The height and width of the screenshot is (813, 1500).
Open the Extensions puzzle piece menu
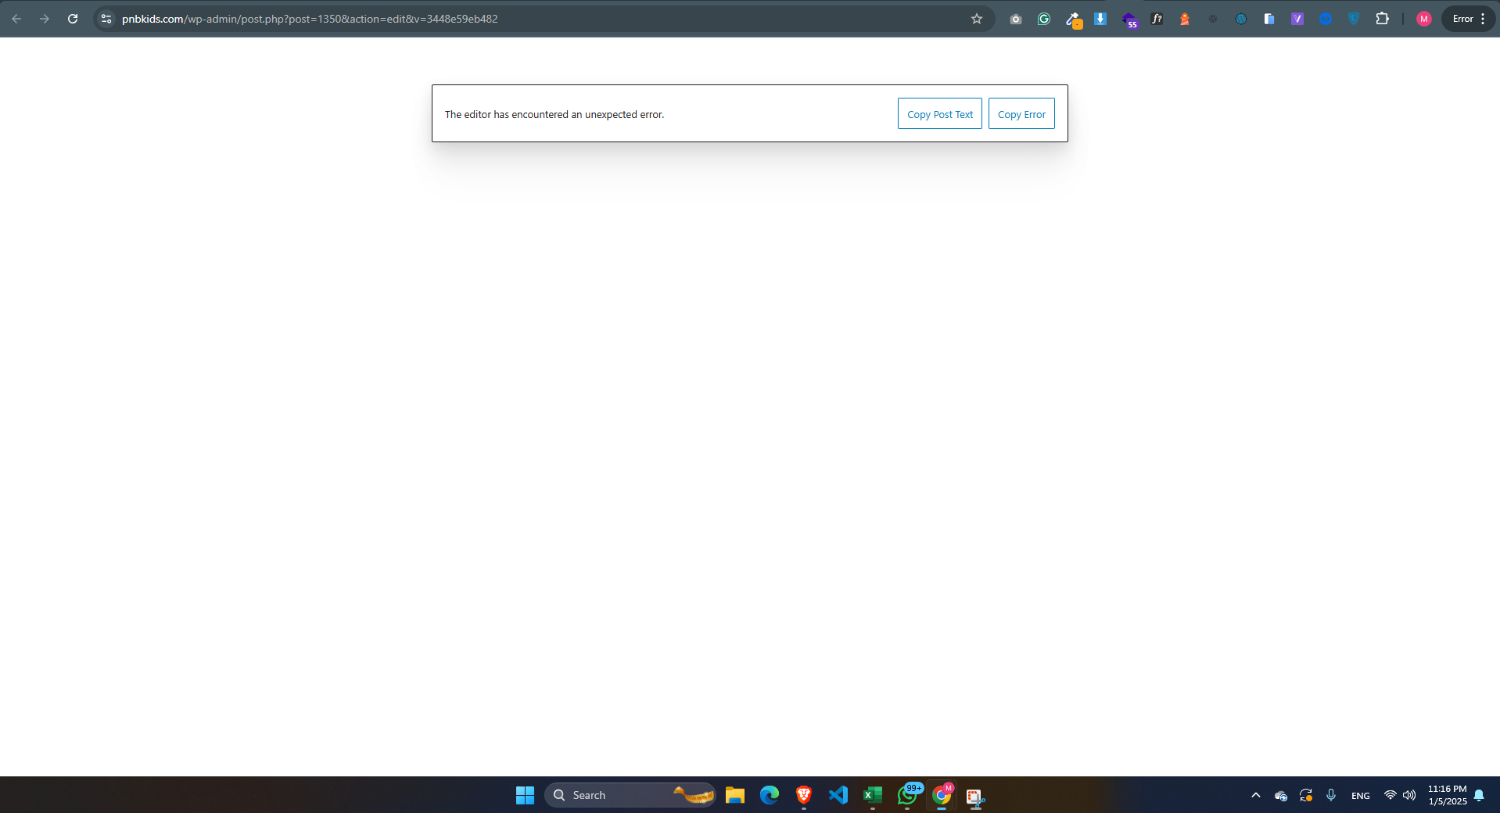coord(1382,19)
